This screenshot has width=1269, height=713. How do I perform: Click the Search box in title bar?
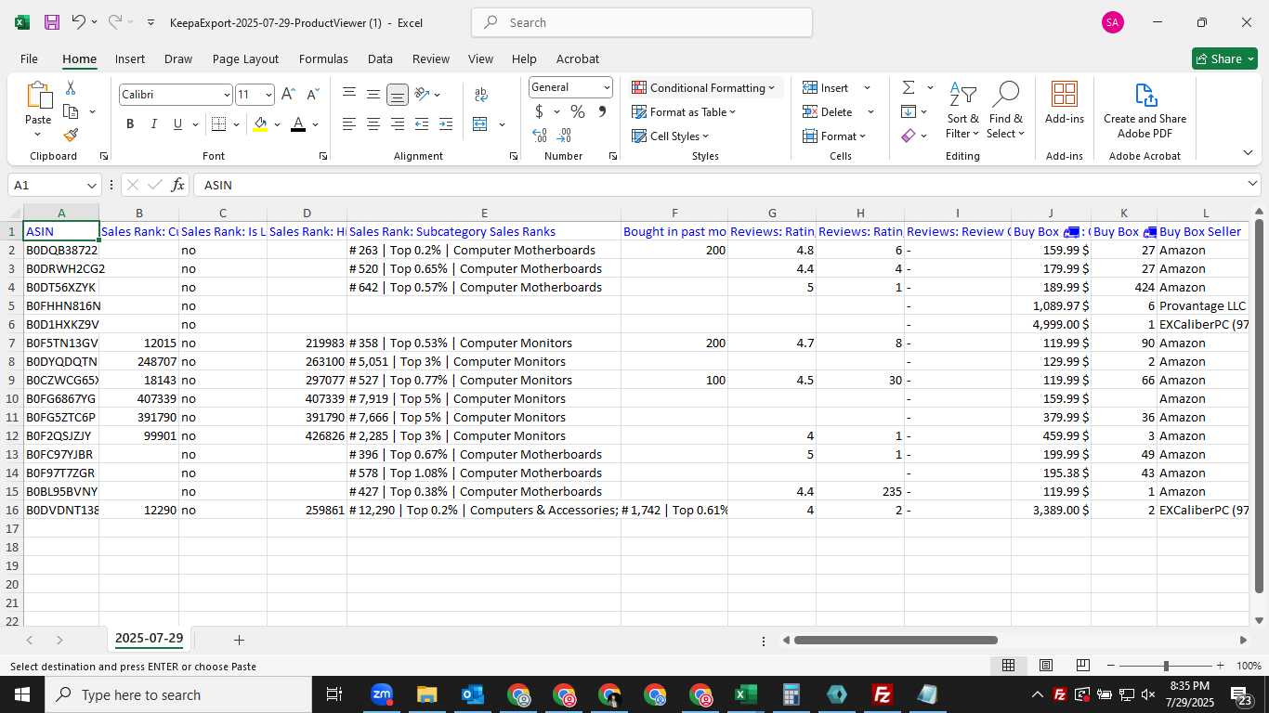(x=642, y=22)
